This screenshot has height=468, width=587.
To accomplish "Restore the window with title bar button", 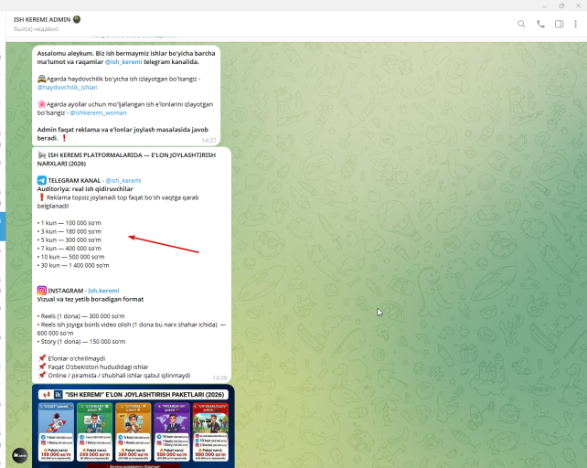I will (561, 5).
